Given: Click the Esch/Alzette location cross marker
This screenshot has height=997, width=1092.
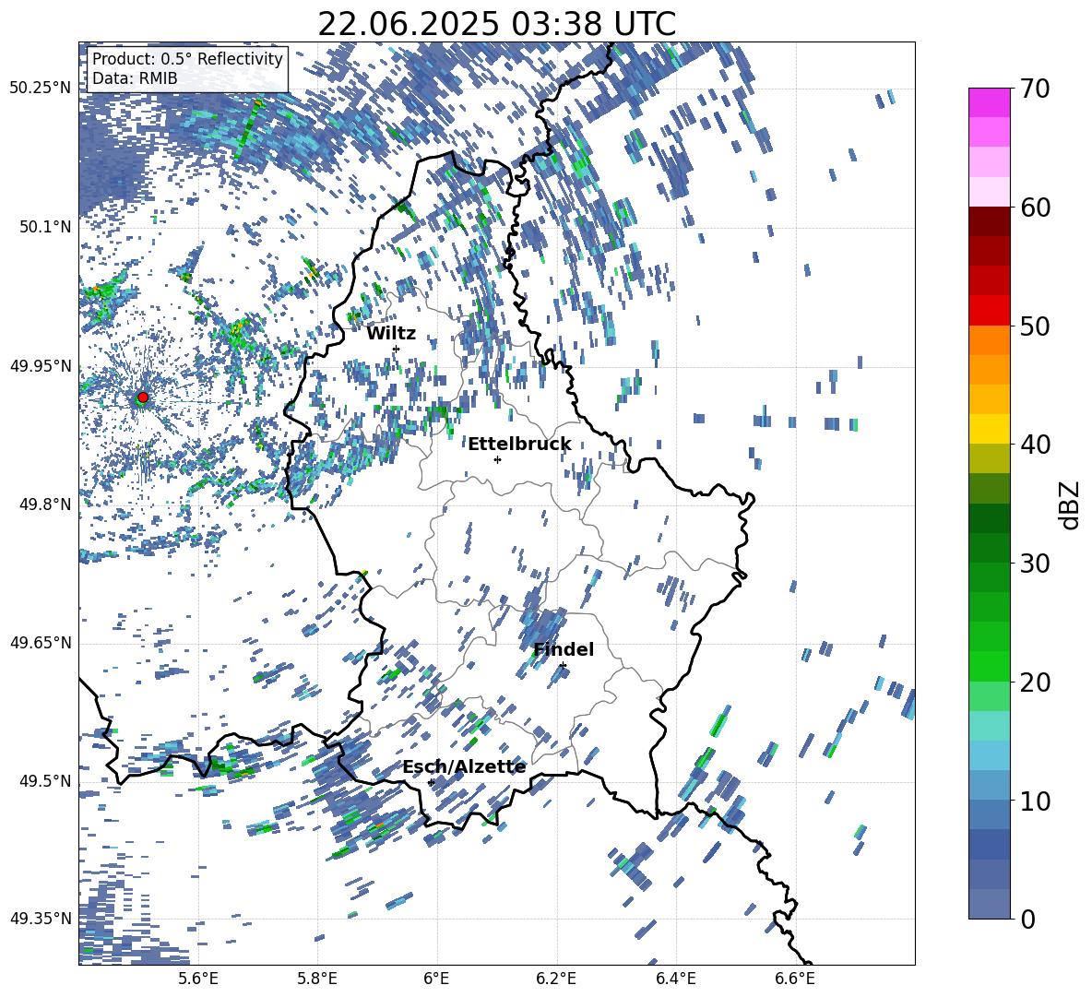Looking at the screenshot, I should click(431, 782).
